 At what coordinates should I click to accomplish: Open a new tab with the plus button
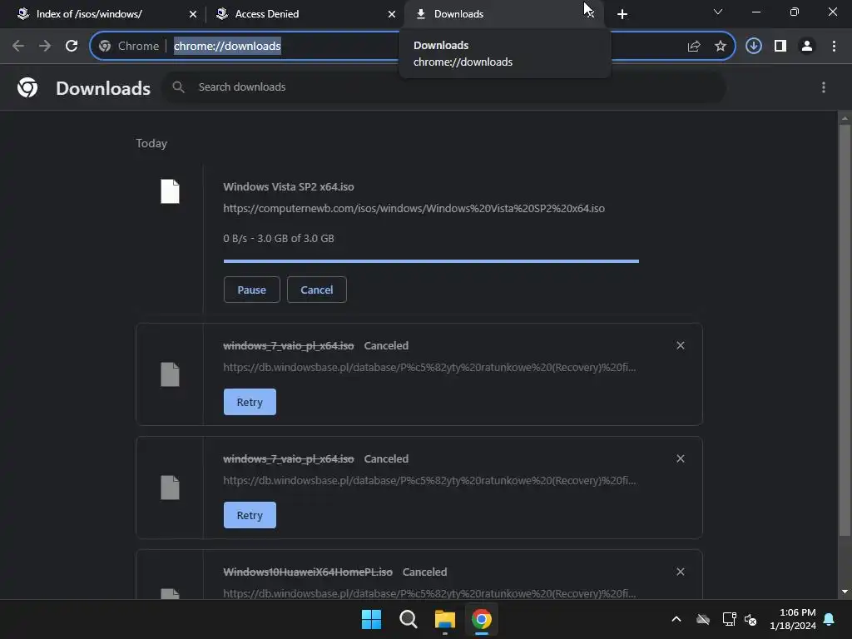(x=622, y=14)
